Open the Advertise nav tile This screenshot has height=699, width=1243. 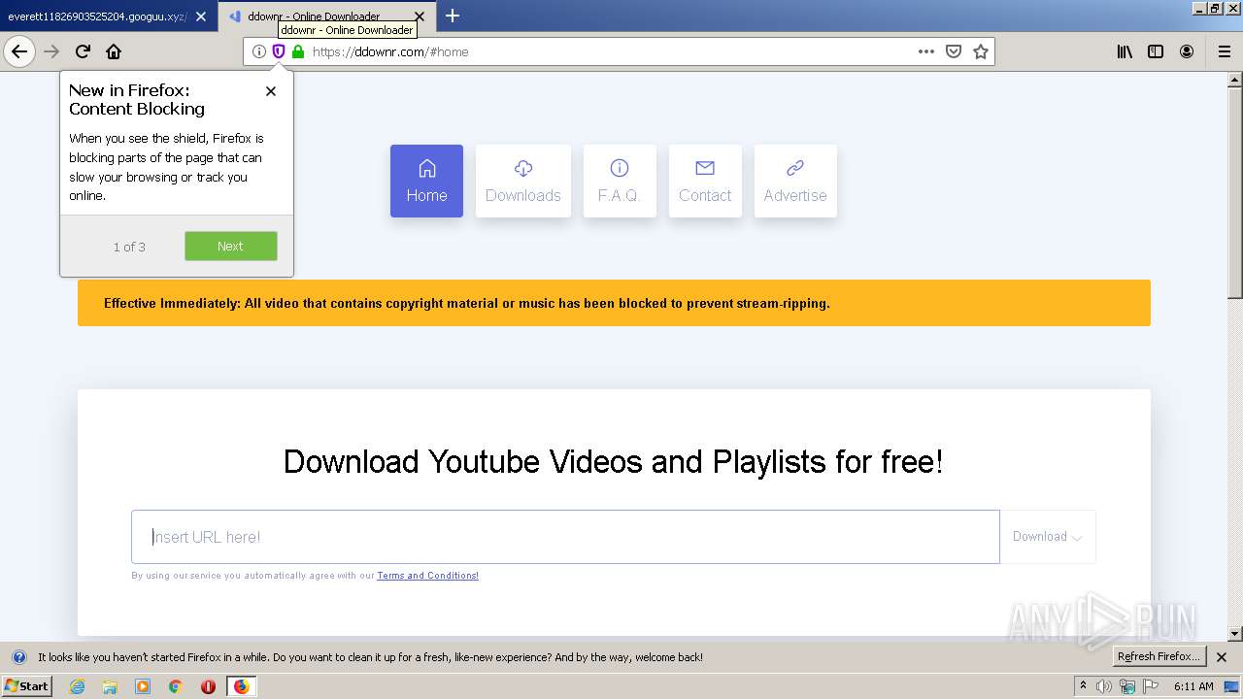coord(795,181)
